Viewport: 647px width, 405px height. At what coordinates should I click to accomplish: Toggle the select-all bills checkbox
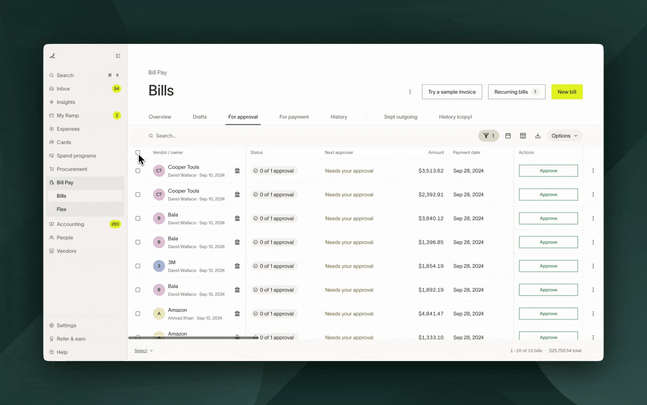click(x=138, y=153)
